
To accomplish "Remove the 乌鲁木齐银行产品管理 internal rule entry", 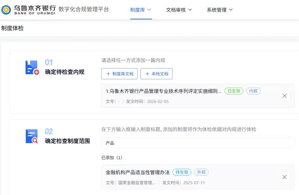I will (x=284, y=96).
